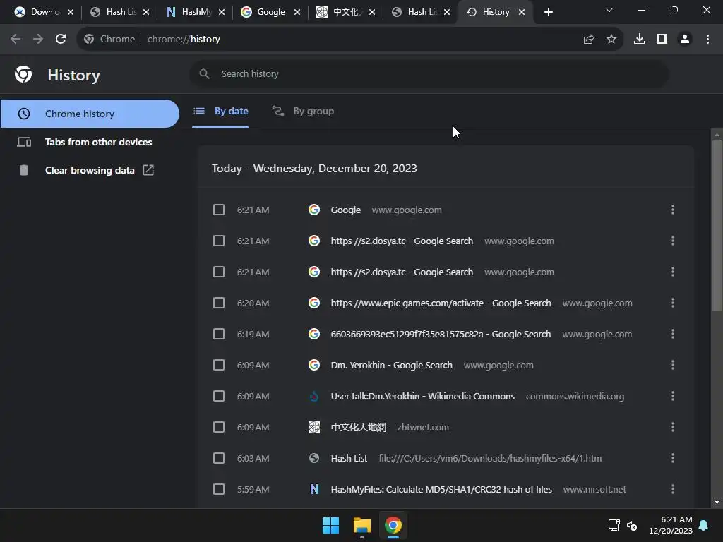The image size is (723, 542).
Task: Open the 6603669393ec51299f7f35e81575c82a search entry
Action: click(x=441, y=334)
